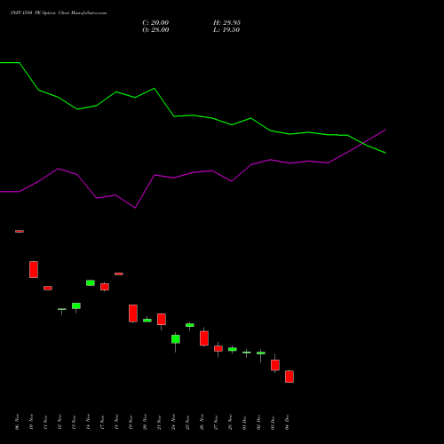Click the '24 Nov' date label
Screen dimensions: 444x444
[x=173, y=422]
